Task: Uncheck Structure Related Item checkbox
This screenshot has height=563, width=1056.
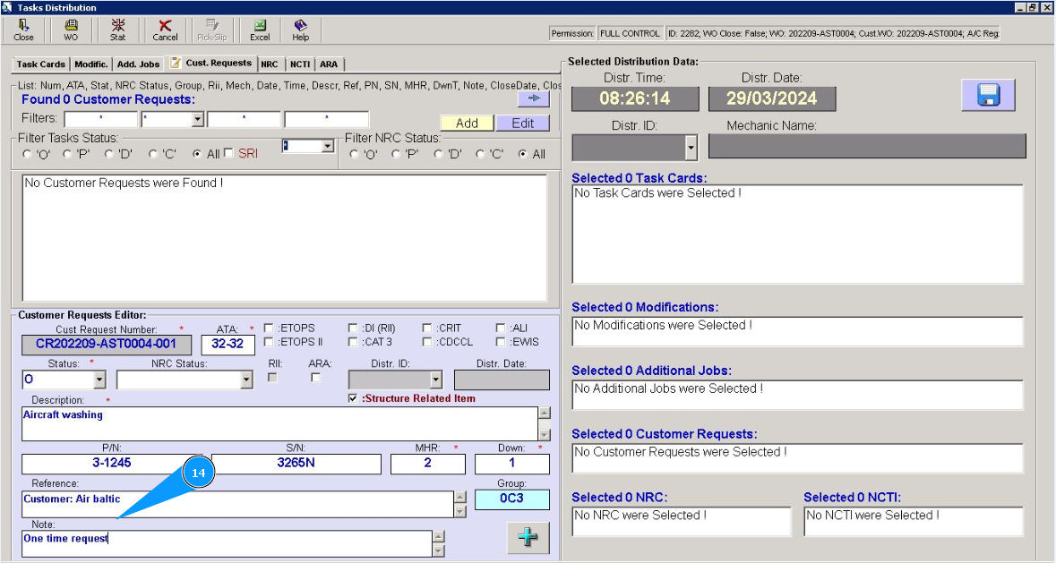Action: coord(353,398)
